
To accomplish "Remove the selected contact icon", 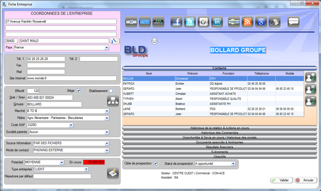I will pos(311,101).
